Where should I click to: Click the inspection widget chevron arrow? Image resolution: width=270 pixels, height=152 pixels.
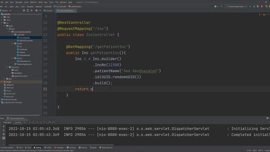point(268,14)
